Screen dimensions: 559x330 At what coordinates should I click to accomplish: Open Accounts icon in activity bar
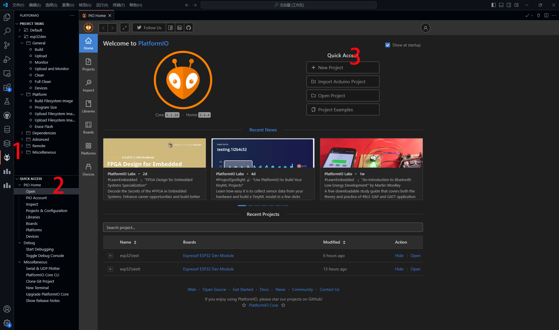(7, 309)
